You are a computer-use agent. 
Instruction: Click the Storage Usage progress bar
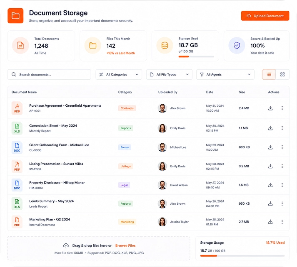coord(242,256)
